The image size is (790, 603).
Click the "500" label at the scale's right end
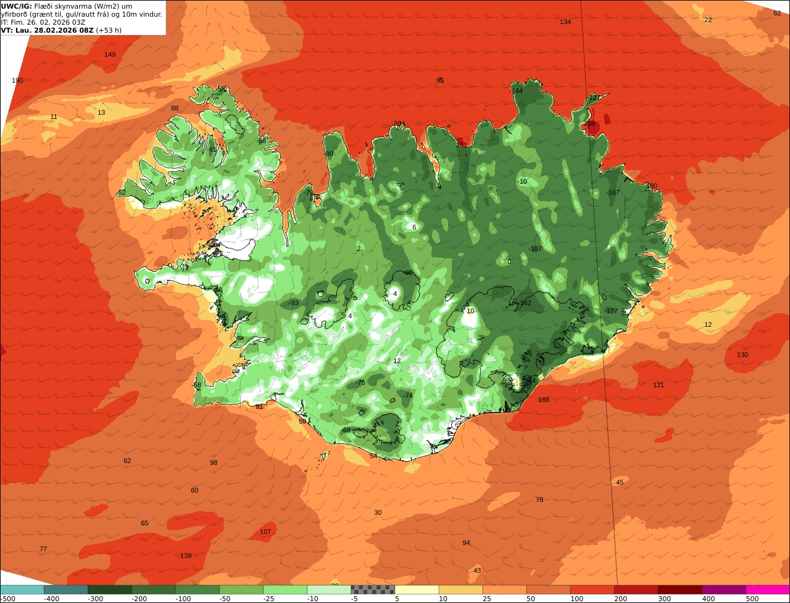point(752,599)
